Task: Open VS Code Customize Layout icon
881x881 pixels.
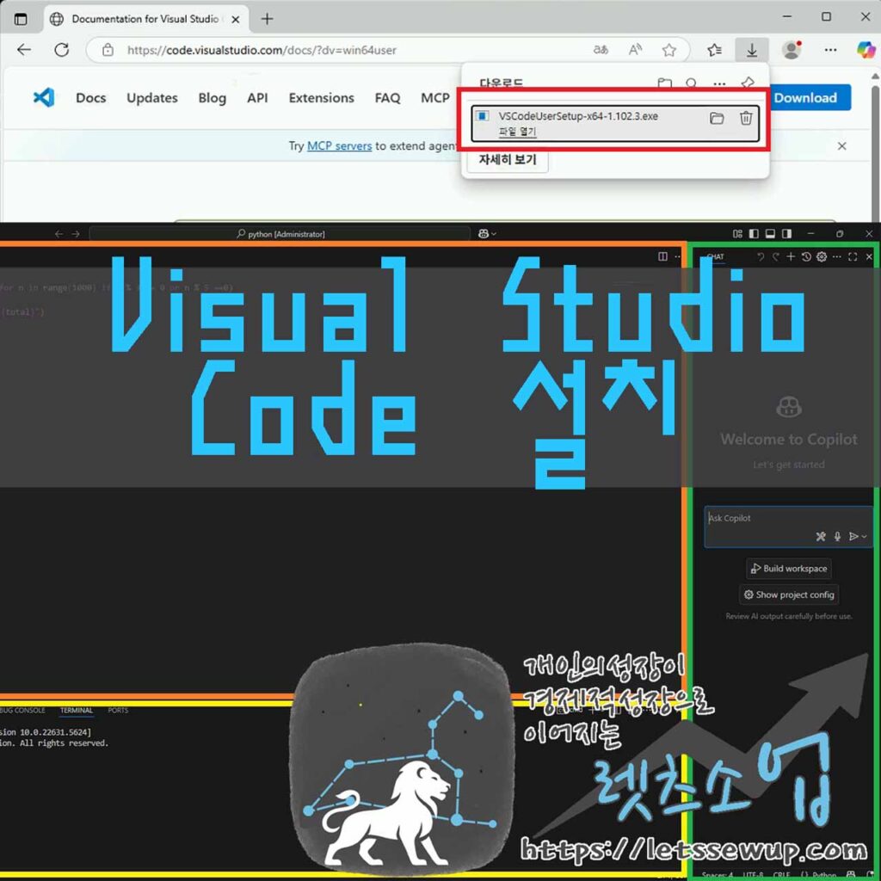Action: coord(737,234)
